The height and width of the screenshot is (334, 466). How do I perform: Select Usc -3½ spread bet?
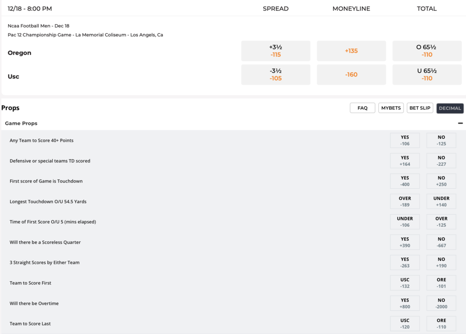click(275, 75)
